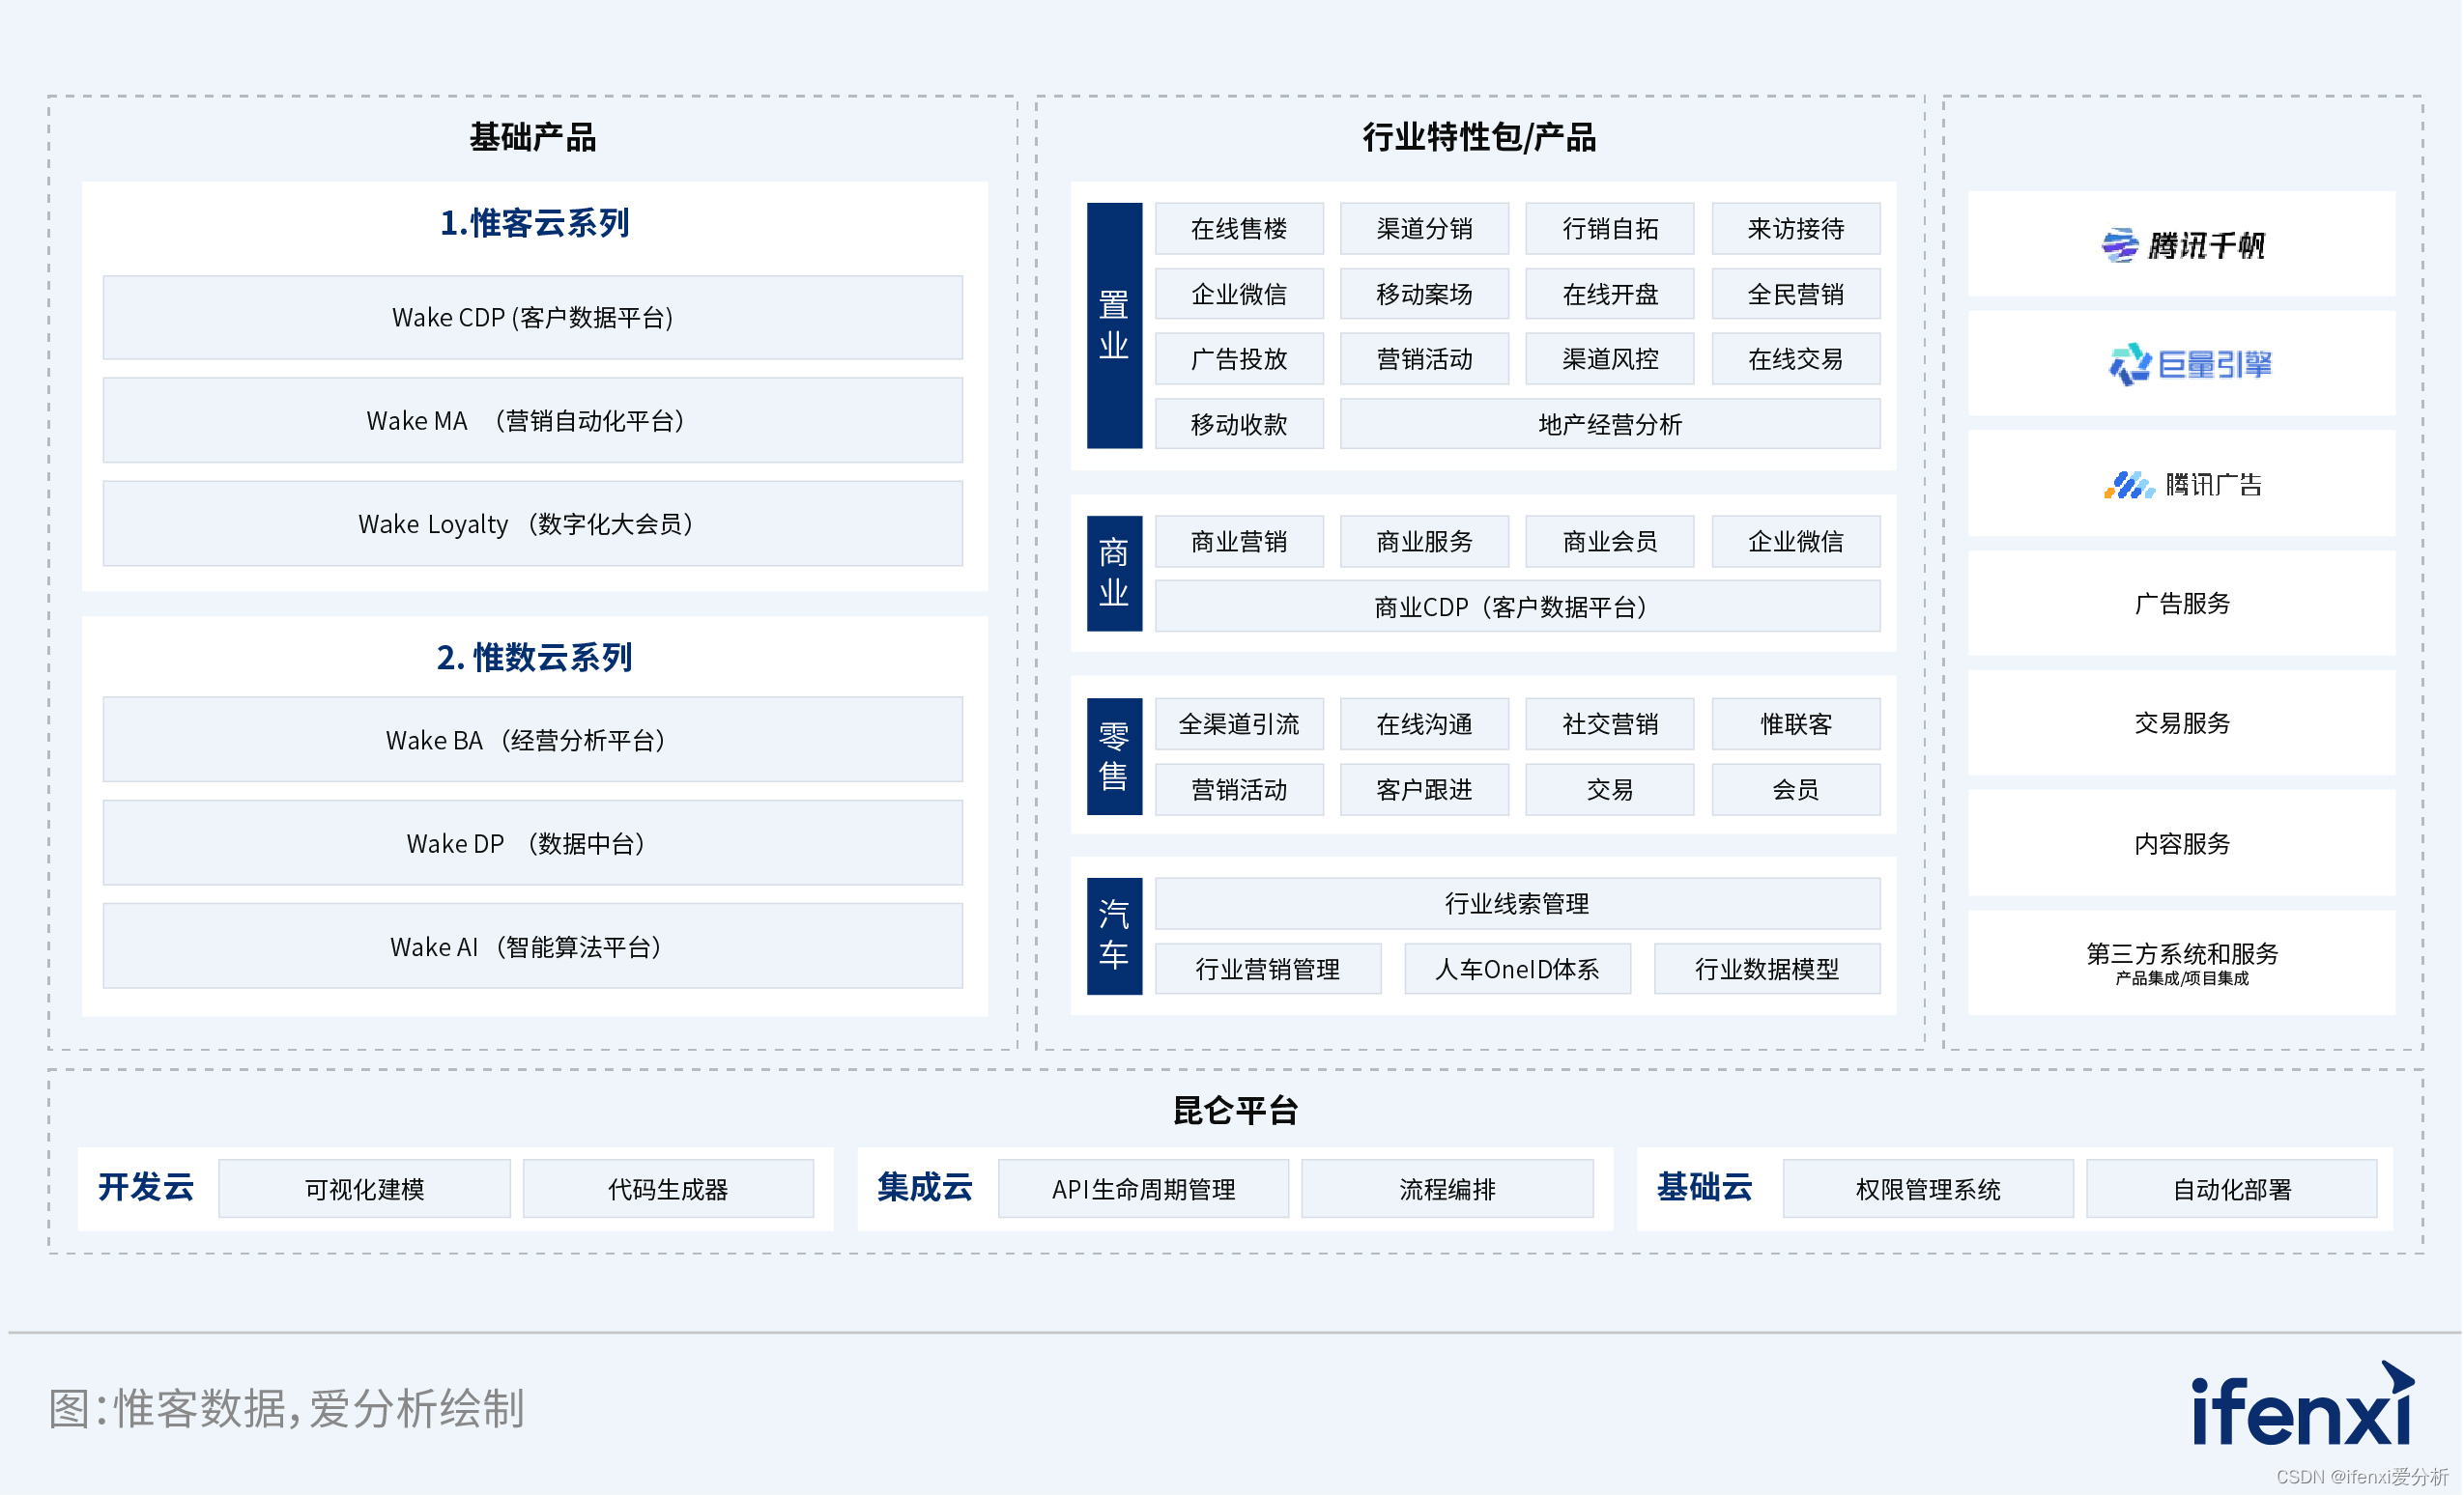Click the 社交营销 box
This screenshot has height=1495, width=2464.
click(x=1610, y=723)
